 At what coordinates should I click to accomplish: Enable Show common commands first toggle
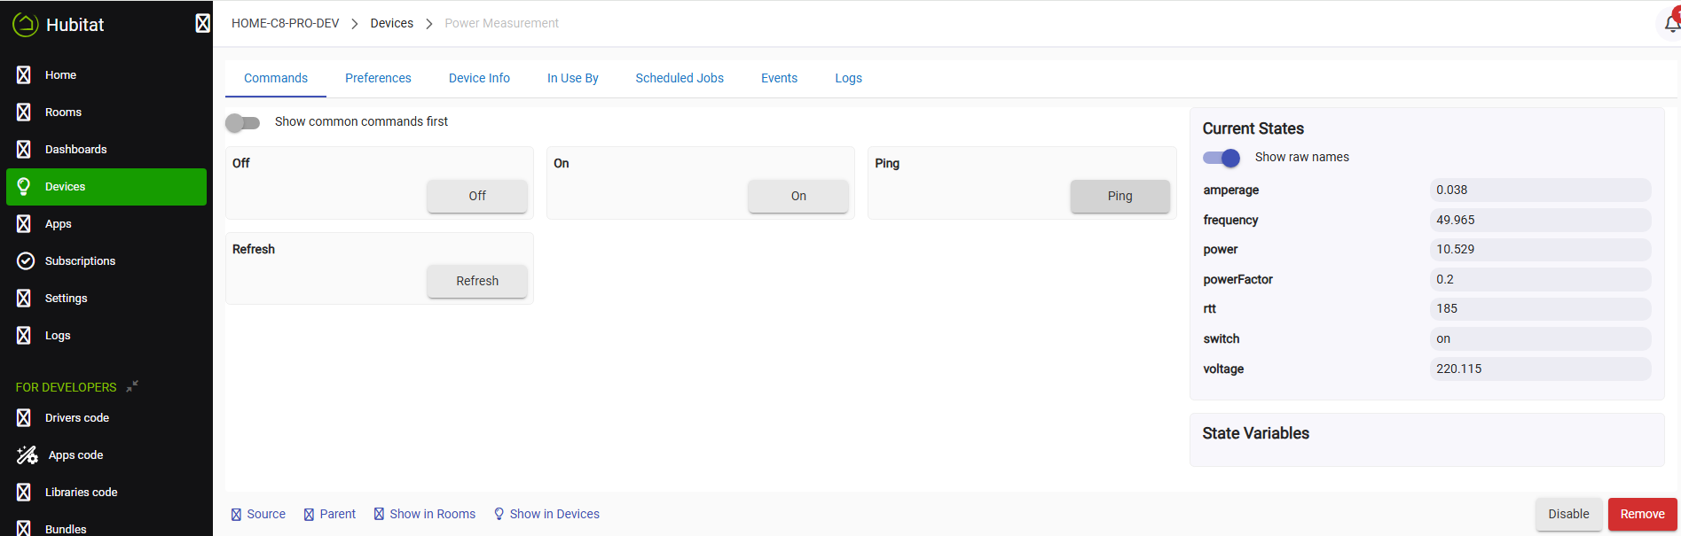point(242,122)
